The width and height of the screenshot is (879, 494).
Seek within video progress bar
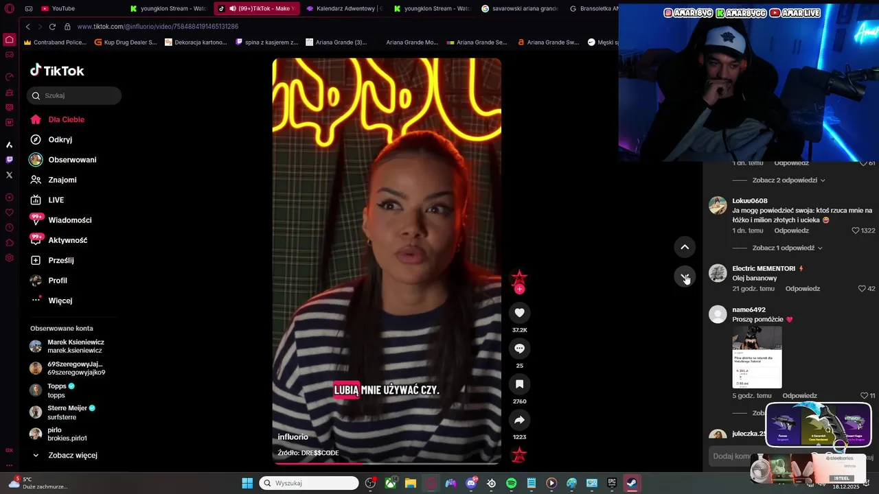pos(387,463)
